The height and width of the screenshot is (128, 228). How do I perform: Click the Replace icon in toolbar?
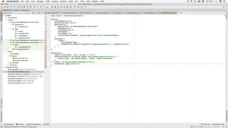[31, 7]
